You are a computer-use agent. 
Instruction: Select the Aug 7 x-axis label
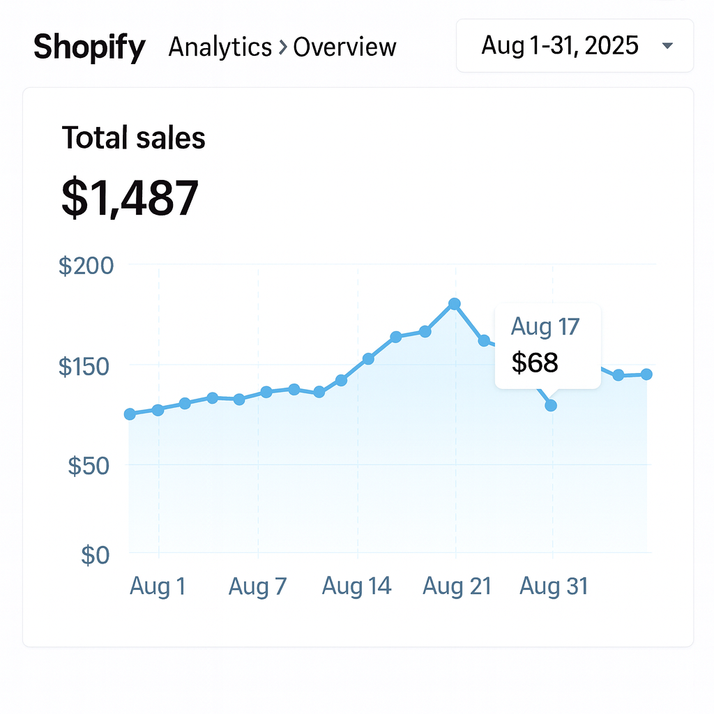coord(257,586)
